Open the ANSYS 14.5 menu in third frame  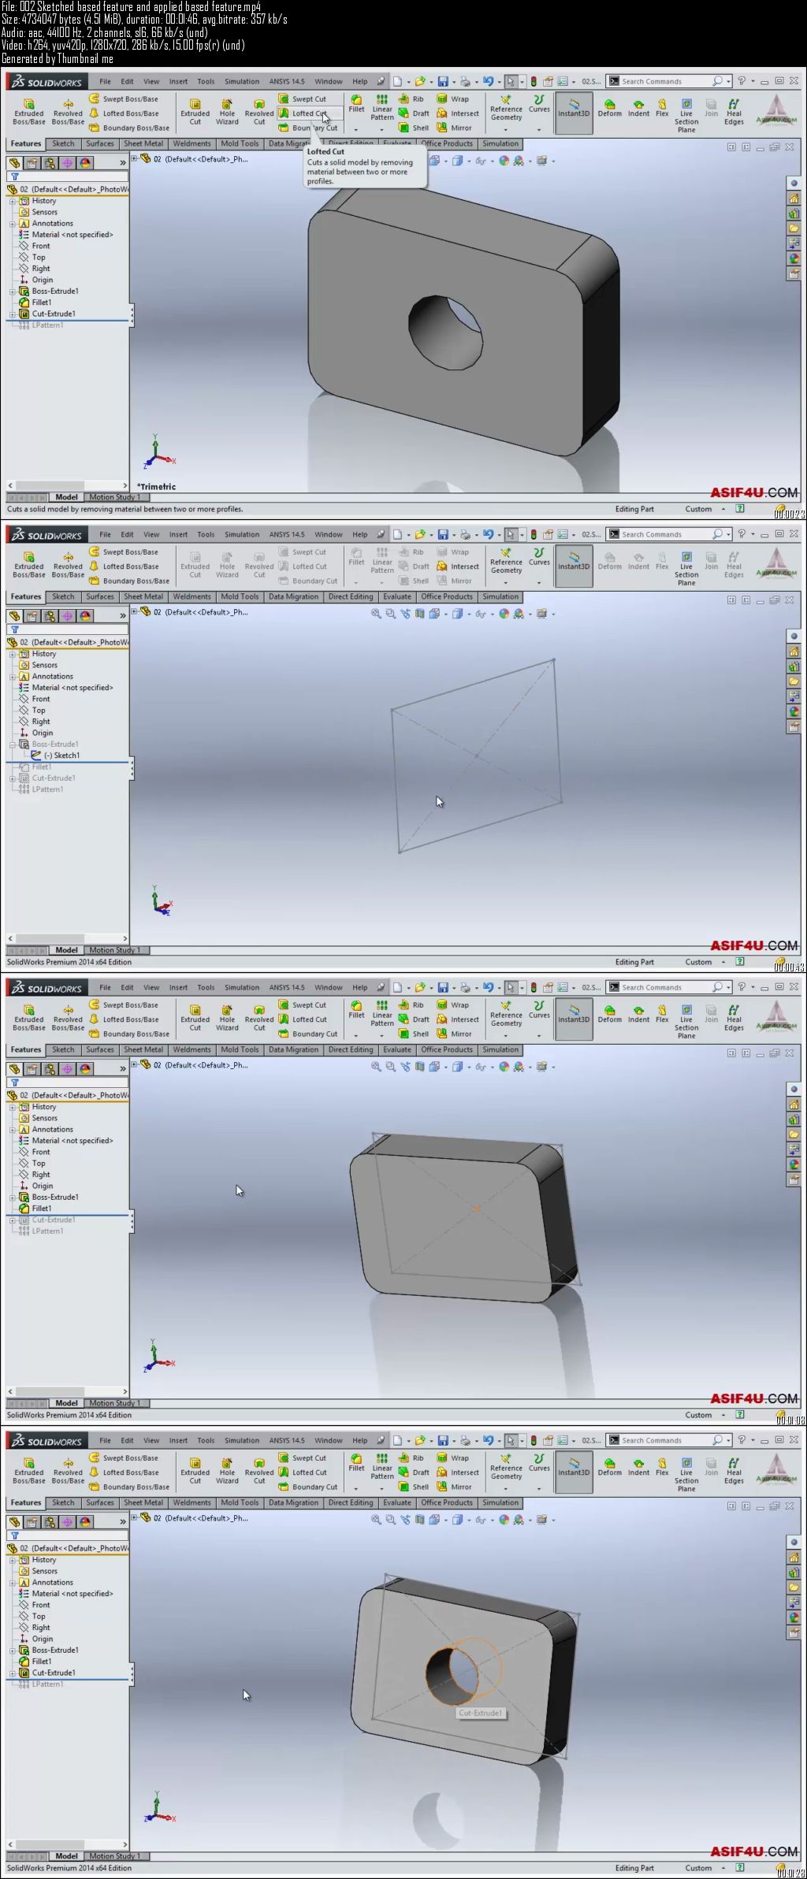point(287,987)
